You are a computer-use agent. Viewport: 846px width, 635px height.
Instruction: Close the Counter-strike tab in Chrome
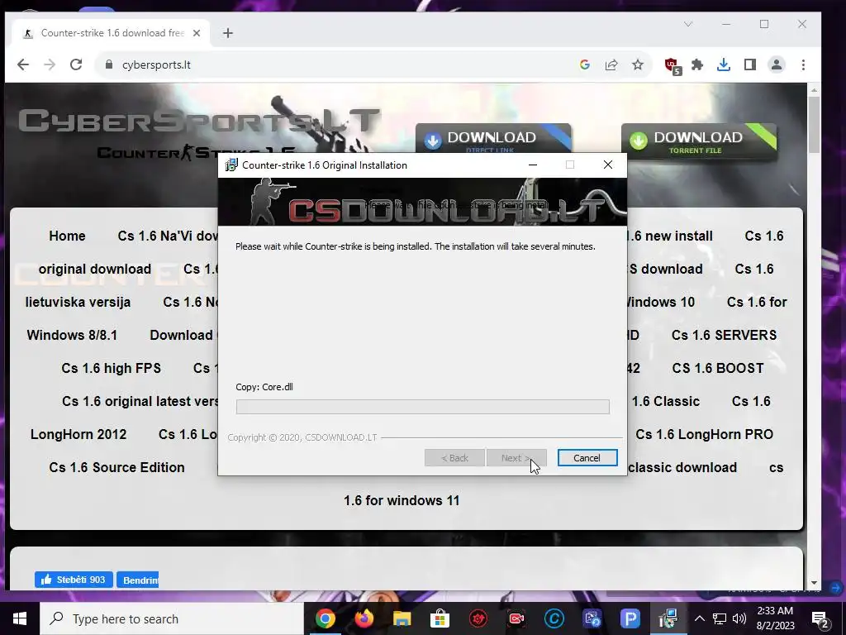tap(197, 33)
